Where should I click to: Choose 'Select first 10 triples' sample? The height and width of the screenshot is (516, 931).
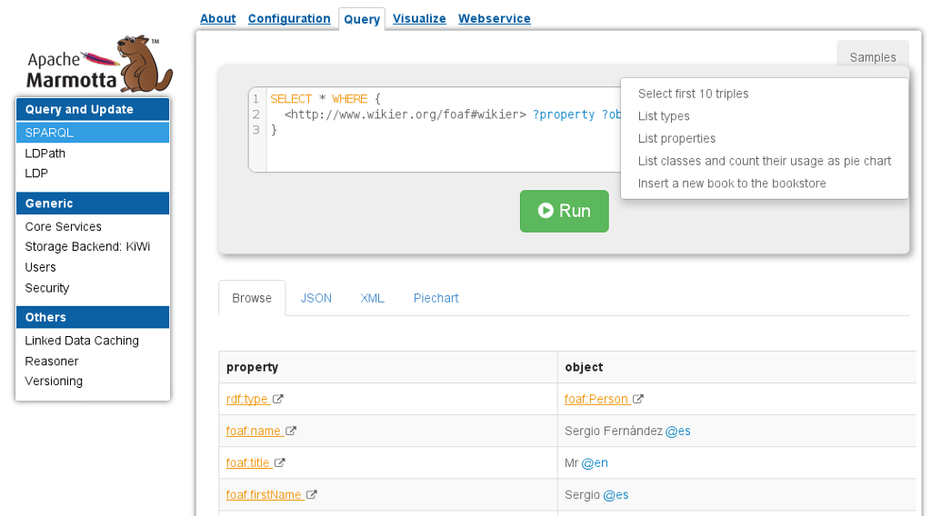point(693,94)
